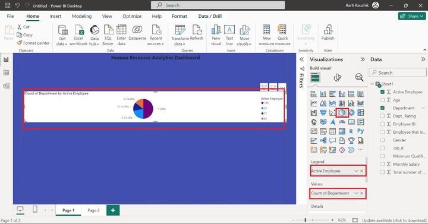Pick the Stacked bar chart visual
Screen dimensions: 428x224
[x=314, y=94]
